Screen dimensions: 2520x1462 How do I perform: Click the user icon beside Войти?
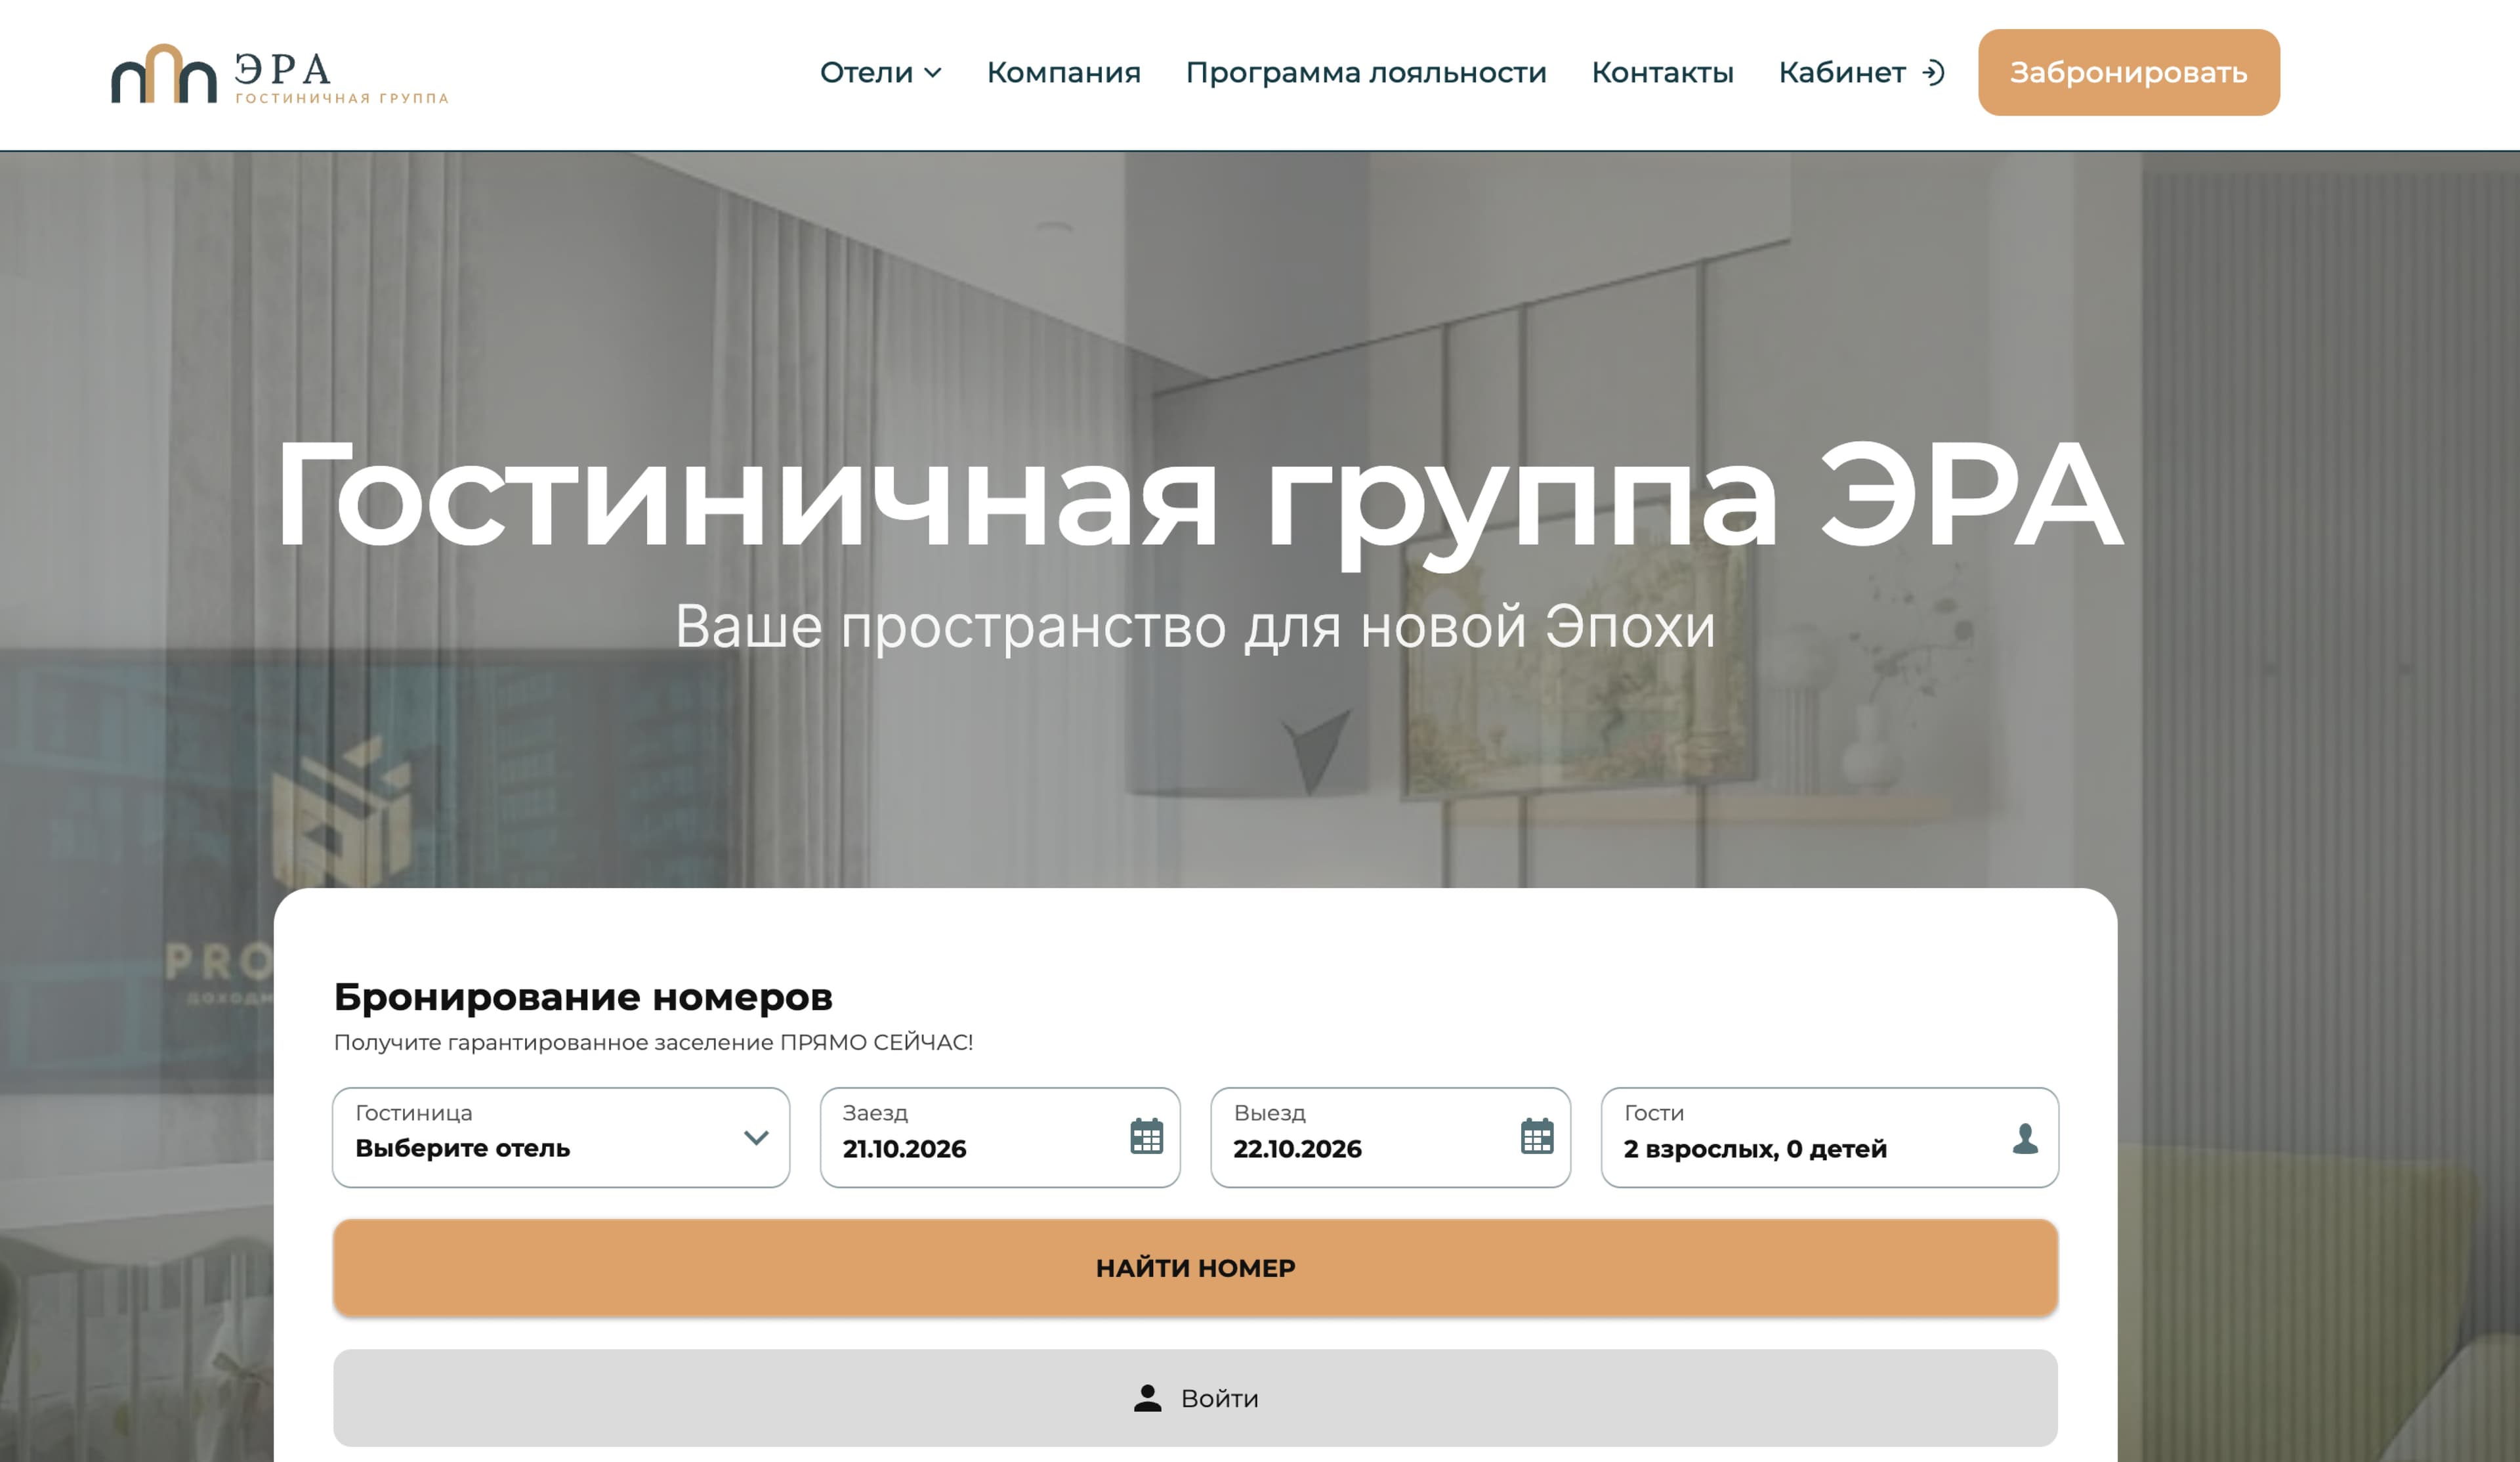[x=1147, y=1398]
